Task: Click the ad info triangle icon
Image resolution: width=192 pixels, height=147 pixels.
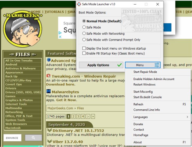Action: (x=60, y=33)
